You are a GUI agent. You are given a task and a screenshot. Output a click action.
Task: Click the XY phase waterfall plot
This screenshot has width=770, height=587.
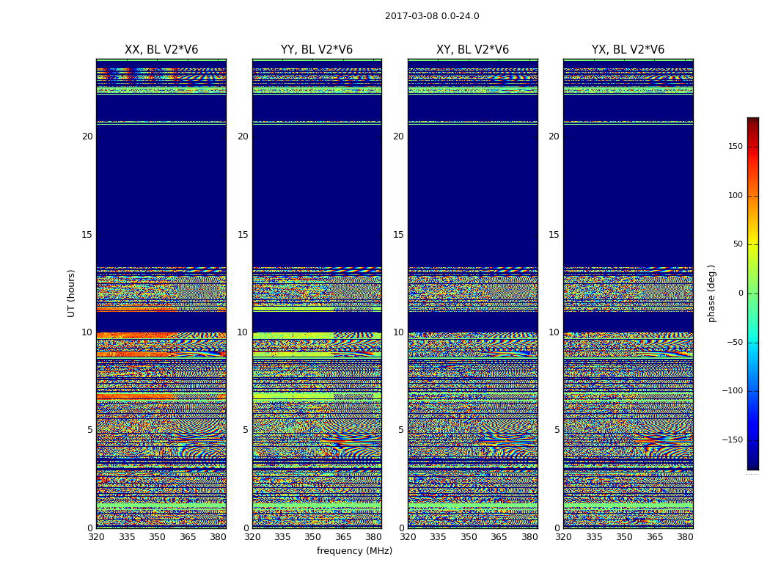tap(473, 293)
